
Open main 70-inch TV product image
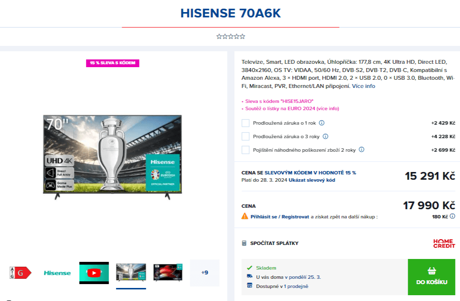113,157
